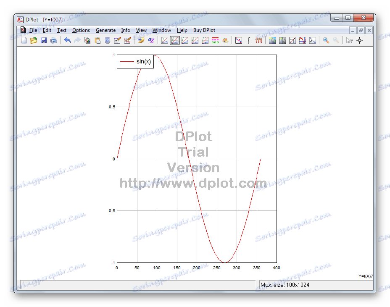Paste from the clipboard icon
The image size is (390, 307).
click(97, 40)
